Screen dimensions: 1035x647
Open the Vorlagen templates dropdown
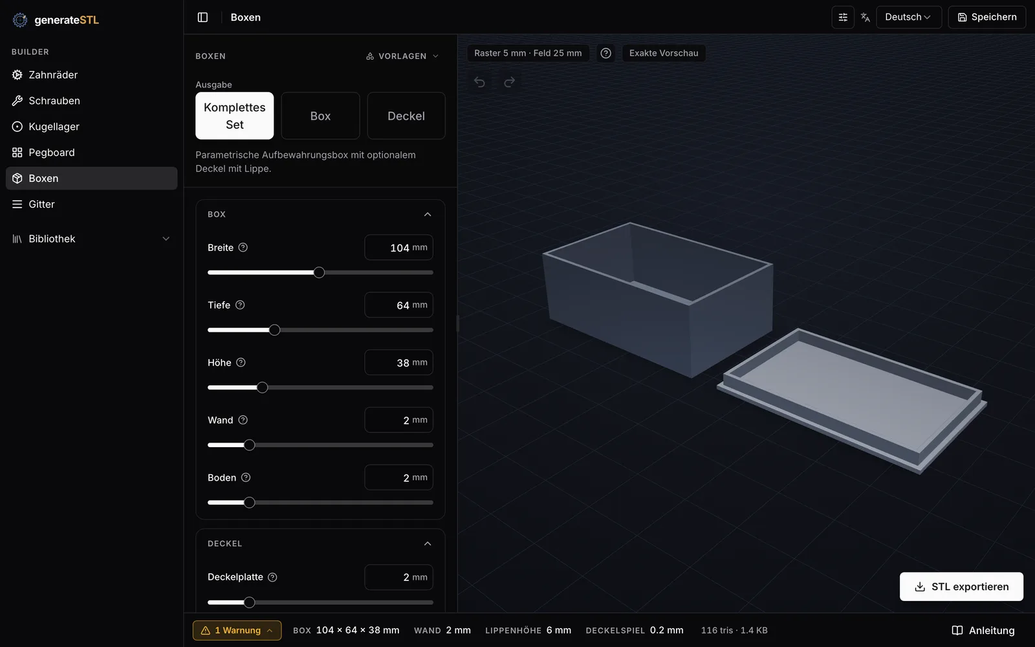pyautogui.click(x=402, y=56)
